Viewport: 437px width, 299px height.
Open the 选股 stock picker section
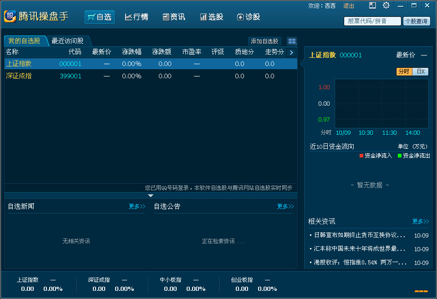(212, 17)
